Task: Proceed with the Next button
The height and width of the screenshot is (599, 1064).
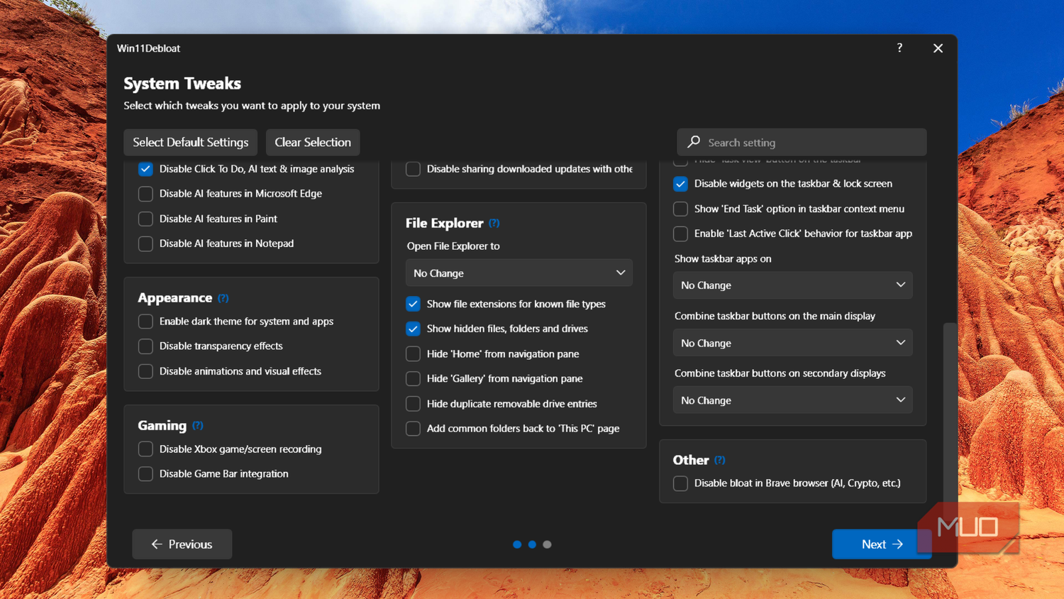Action: tap(882, 544)
